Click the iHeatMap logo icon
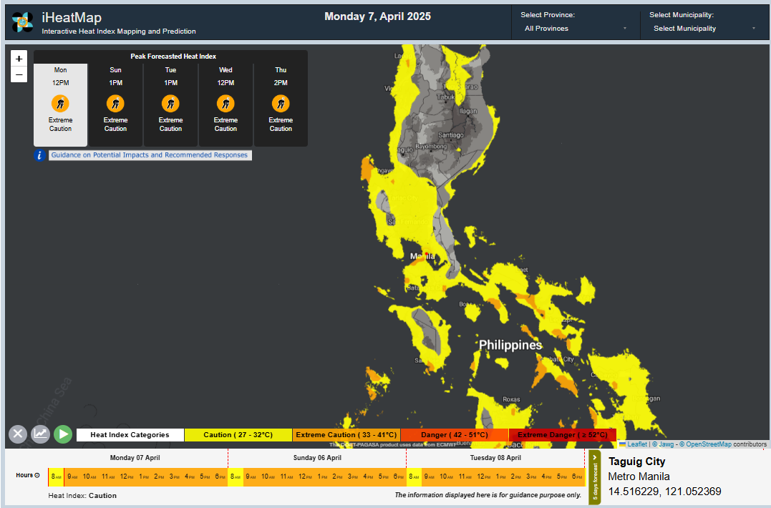The width and height of the screenshot is (771, 508). click(x=22, y=22)
